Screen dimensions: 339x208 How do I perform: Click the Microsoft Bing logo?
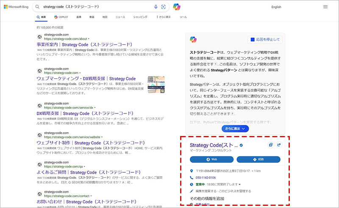coord(16,7)
